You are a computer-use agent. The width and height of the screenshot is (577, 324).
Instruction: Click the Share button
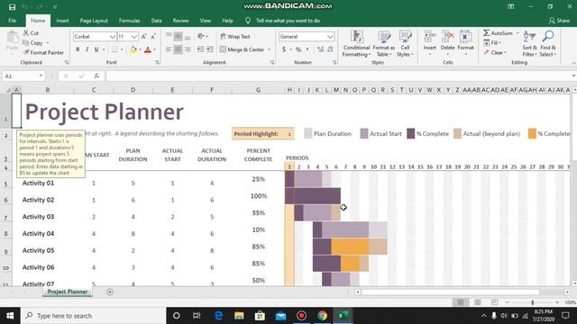click(x=559, y=21)
